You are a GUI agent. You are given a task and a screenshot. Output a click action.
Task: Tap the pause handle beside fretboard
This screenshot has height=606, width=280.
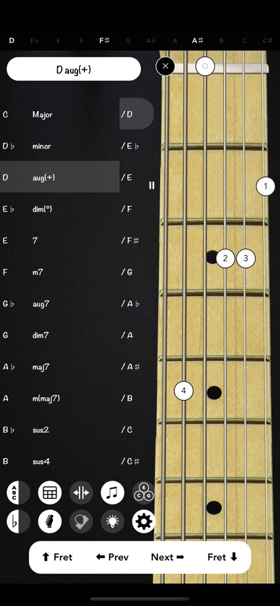tap(152, 186)
